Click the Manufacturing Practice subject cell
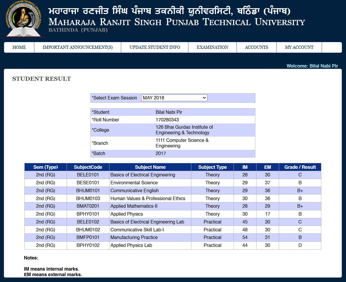 [134, 238]
